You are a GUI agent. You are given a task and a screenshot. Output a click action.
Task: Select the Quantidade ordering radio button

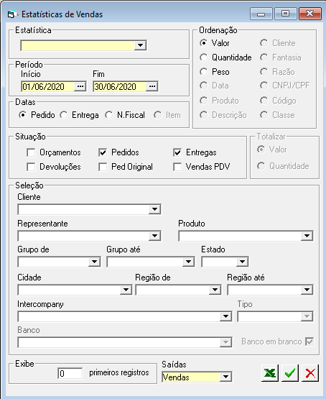pyautogui.click(x=203, y=58)
